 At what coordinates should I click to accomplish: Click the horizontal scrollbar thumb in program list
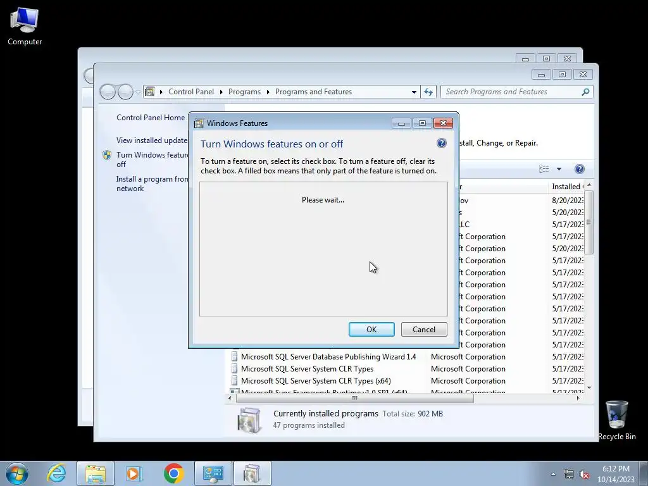pos(355,399)
